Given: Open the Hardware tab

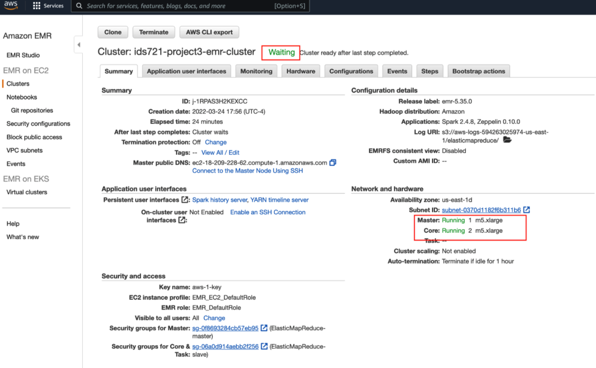Looking at the screenshot, I should (x=301, y=71).
